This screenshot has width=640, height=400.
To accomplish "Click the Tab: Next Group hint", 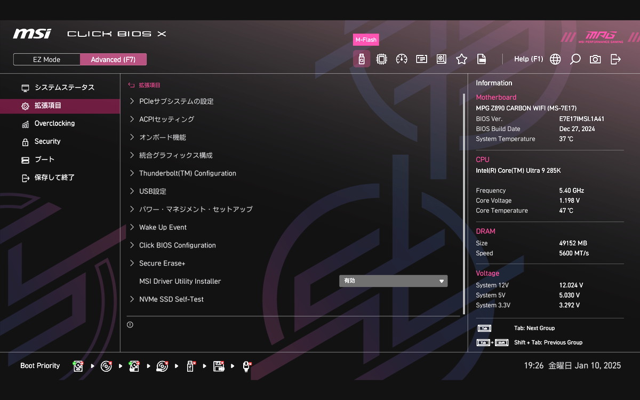I will (534, 328).
